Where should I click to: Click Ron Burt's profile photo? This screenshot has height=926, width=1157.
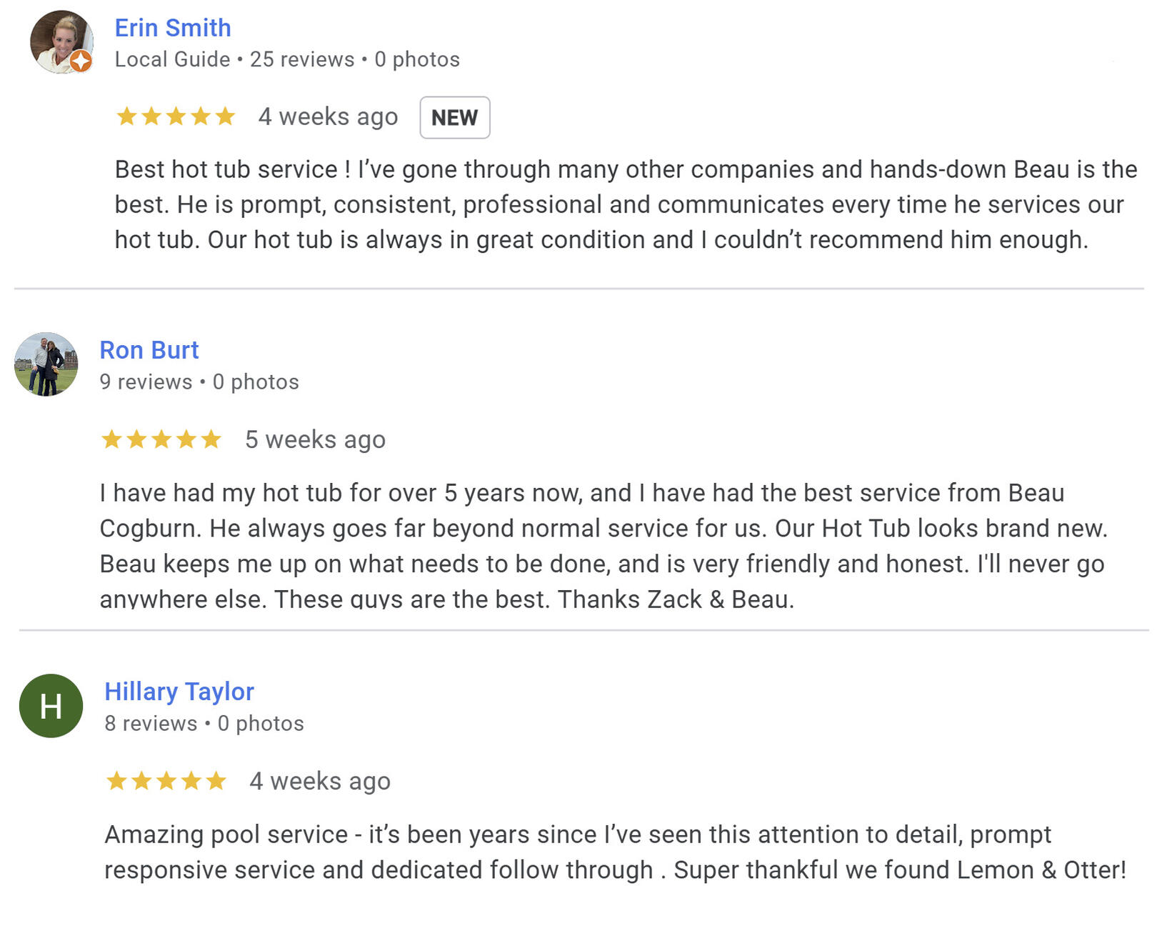[x=46, y=364]
